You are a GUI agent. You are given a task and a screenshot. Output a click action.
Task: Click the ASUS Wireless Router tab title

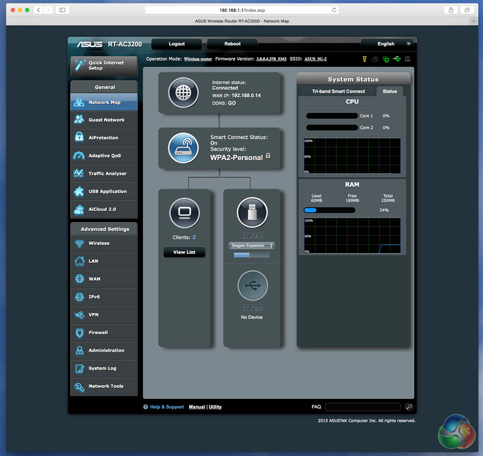(242, 21)
